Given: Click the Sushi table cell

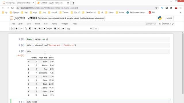Looking at the screenshot, I should pos(45,62).
